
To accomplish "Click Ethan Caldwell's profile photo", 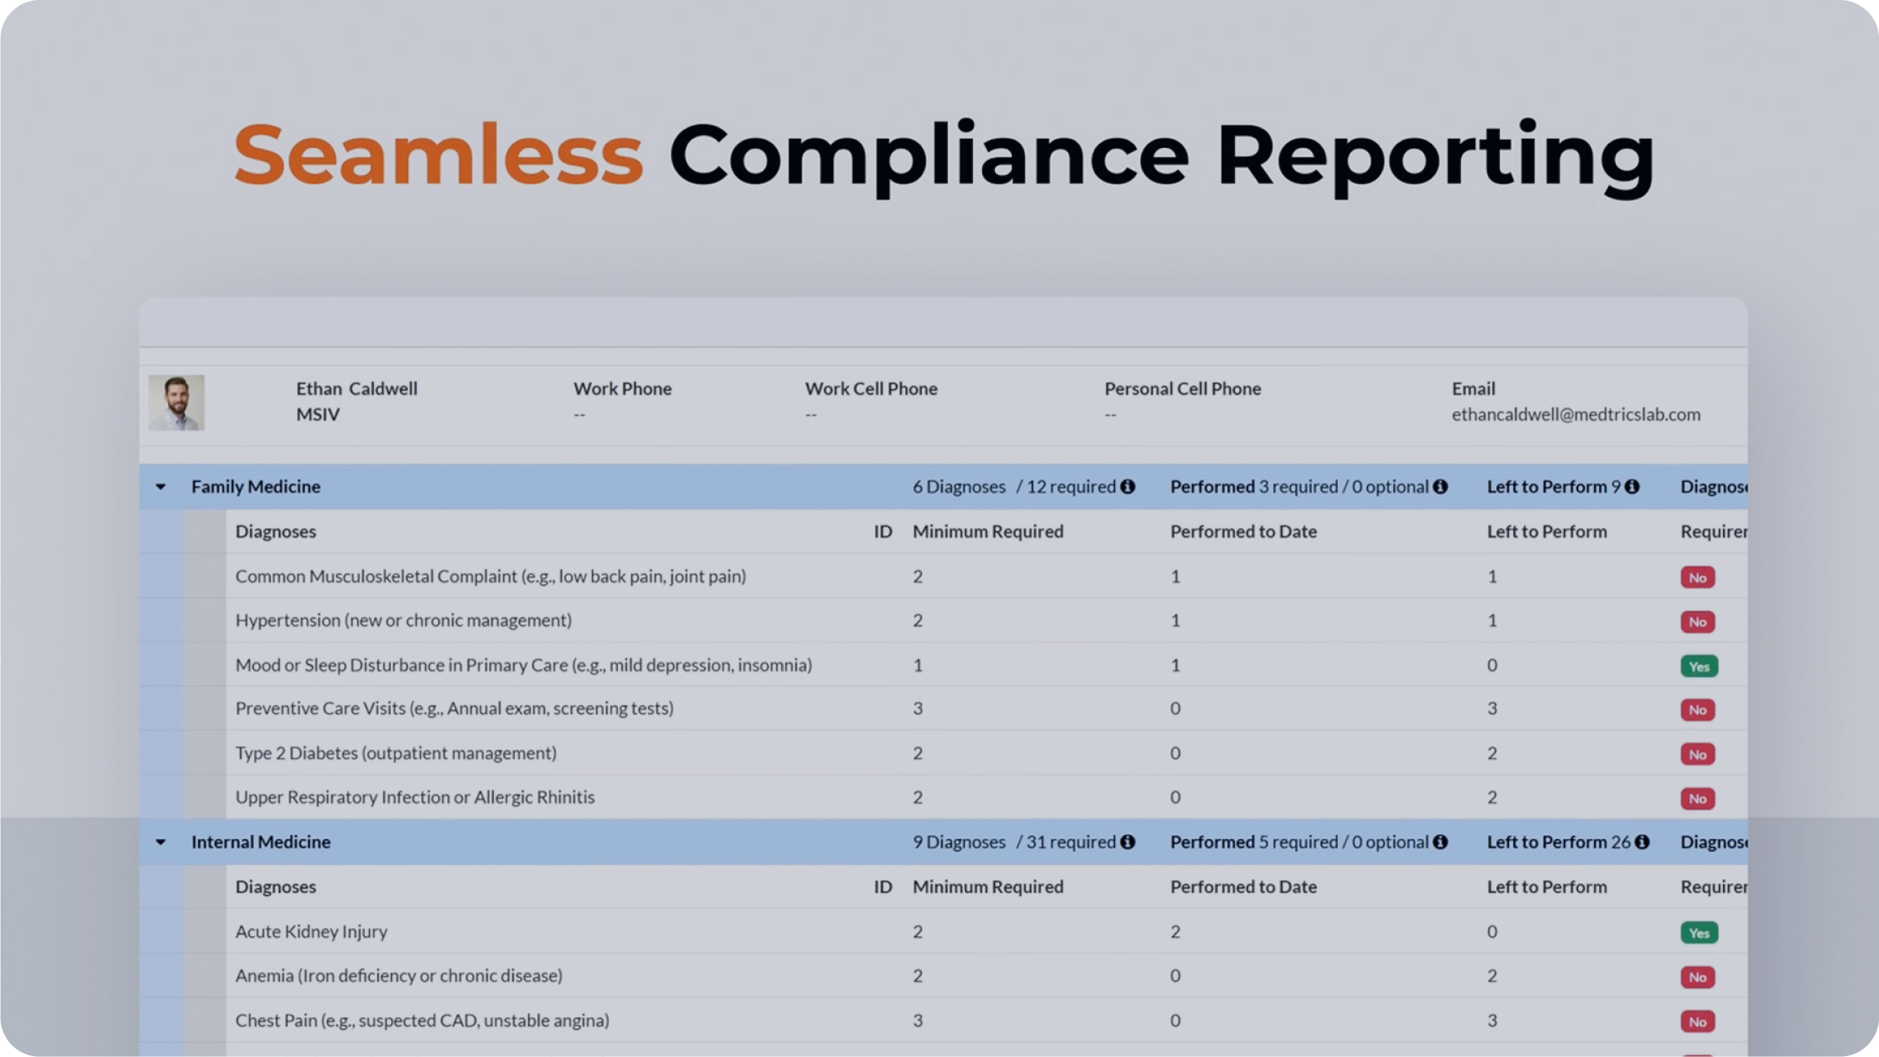I will 176,402.
